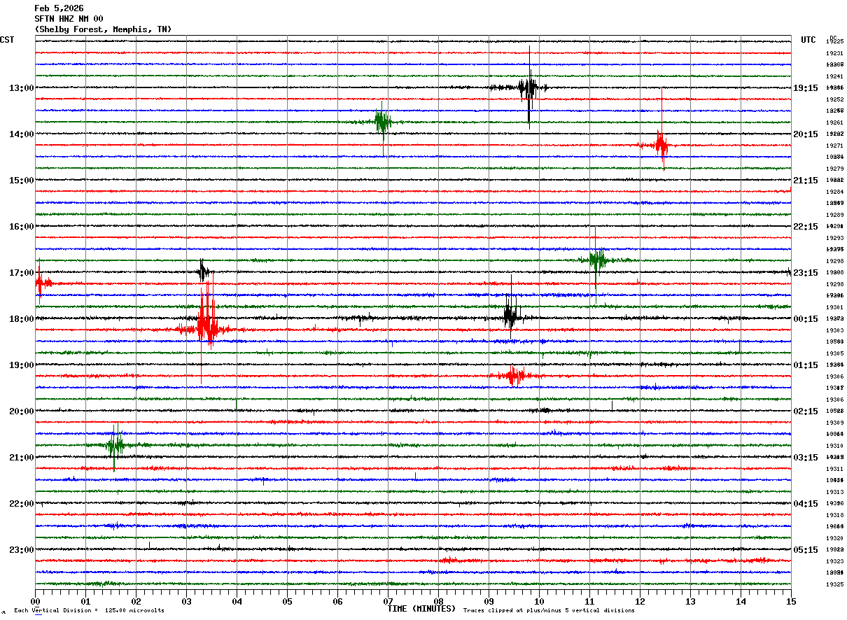
Task: Click the 22:15 UTC row label
Action: pos(806,227)
